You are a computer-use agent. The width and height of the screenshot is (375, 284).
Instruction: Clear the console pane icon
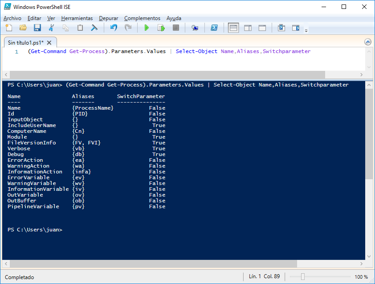[94, 28]
